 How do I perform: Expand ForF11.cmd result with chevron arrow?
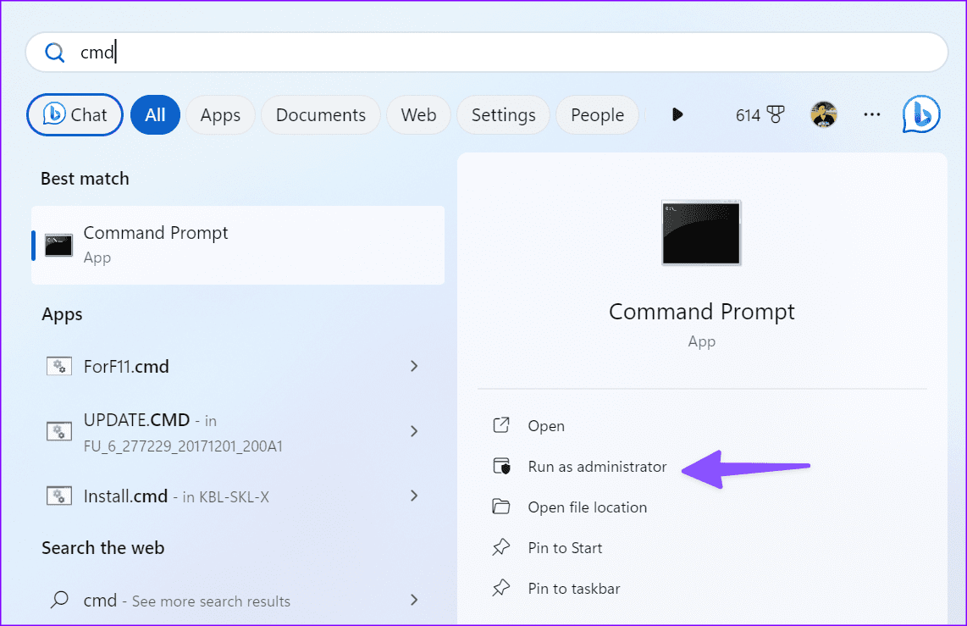click(x=414, y=366)
